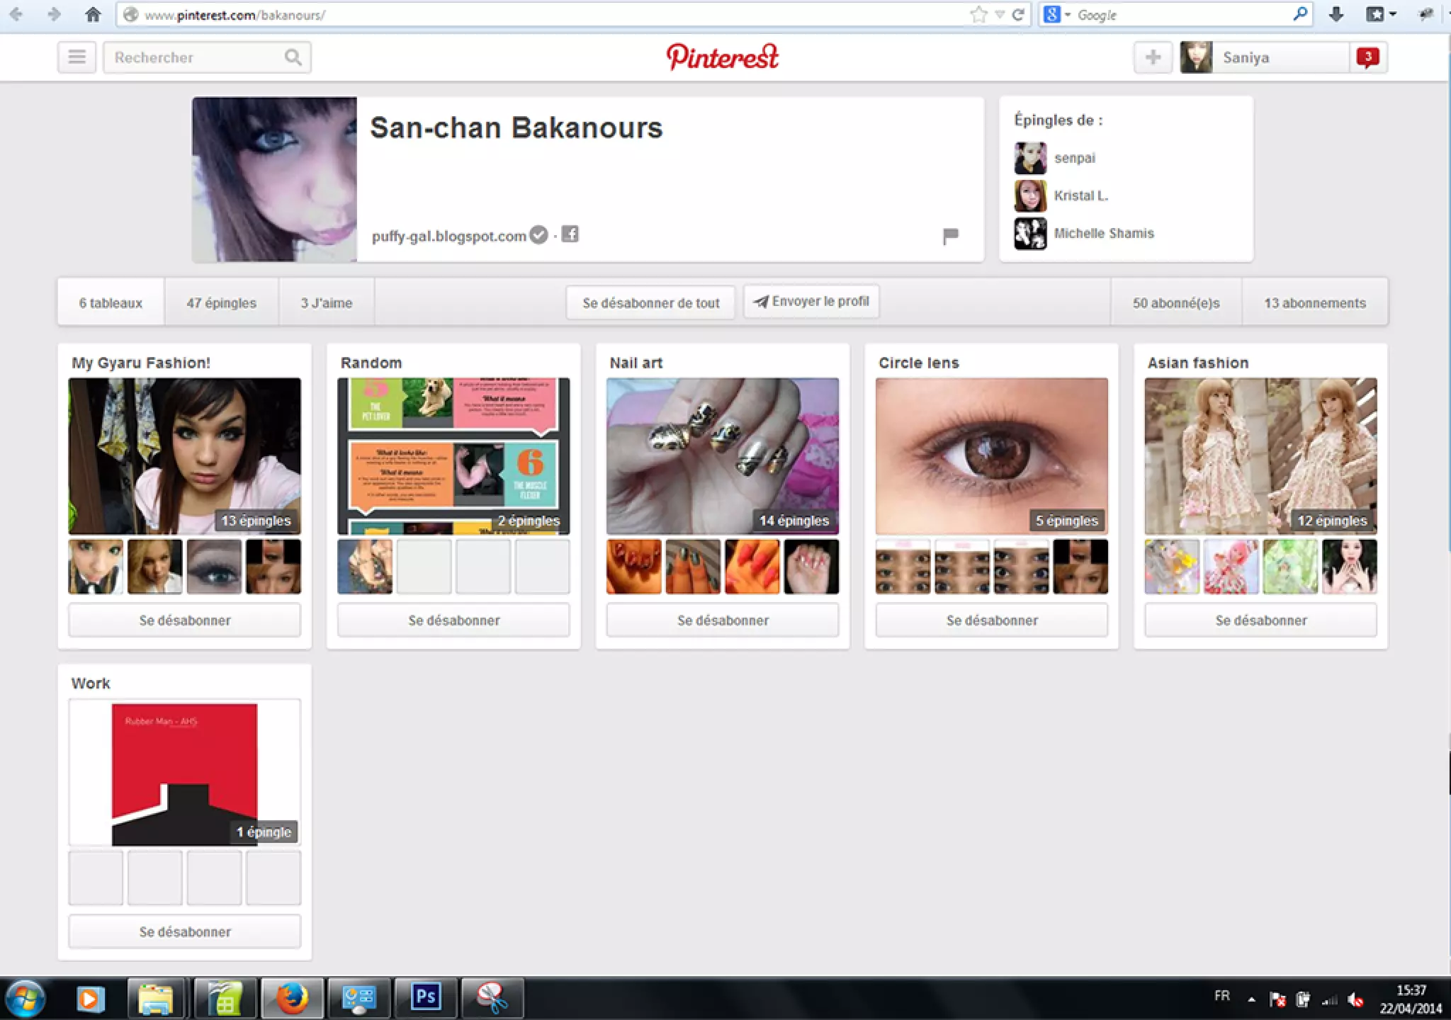1451x1020 pixels.
Task: Click Envoyer le profil button
Action: (x=811, y=302)
